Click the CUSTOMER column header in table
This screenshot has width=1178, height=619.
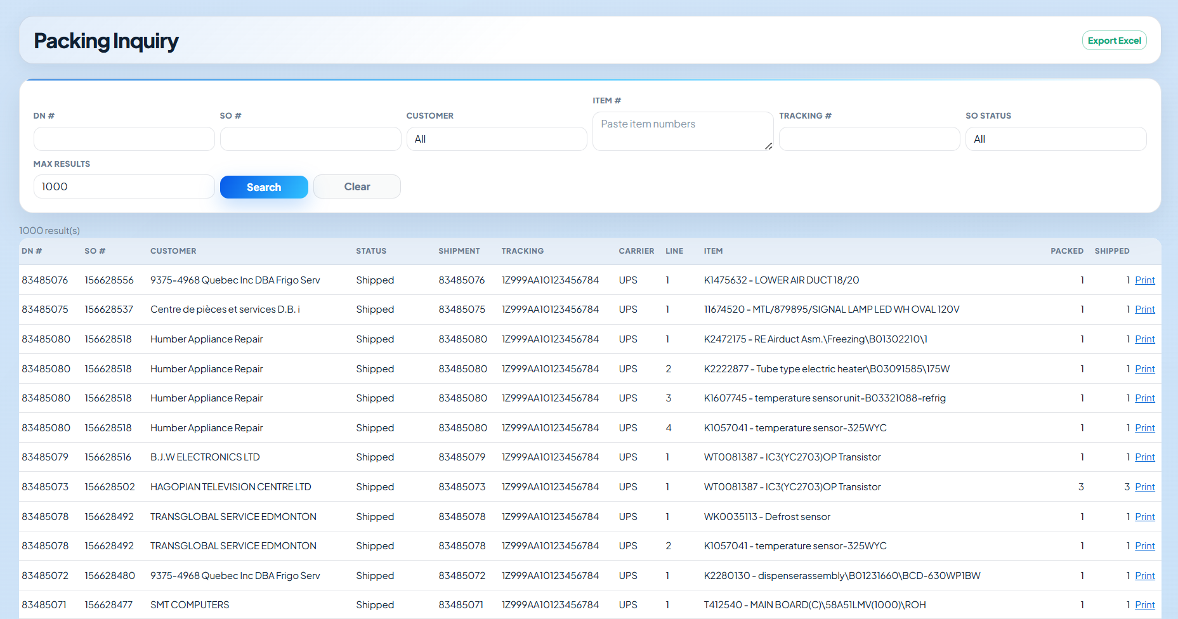coord(173,251)
